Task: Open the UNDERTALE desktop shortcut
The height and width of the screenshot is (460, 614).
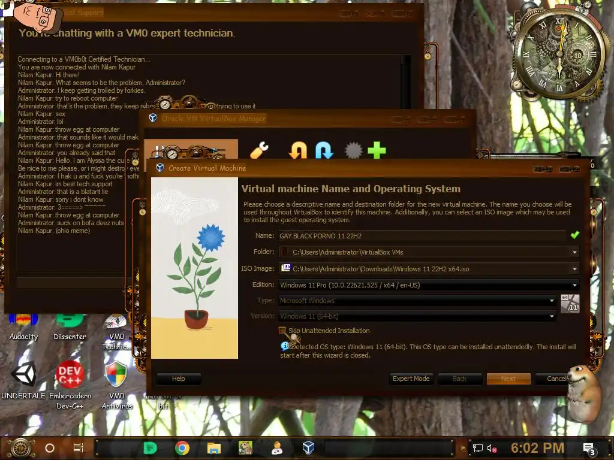Action: (23, 380)
